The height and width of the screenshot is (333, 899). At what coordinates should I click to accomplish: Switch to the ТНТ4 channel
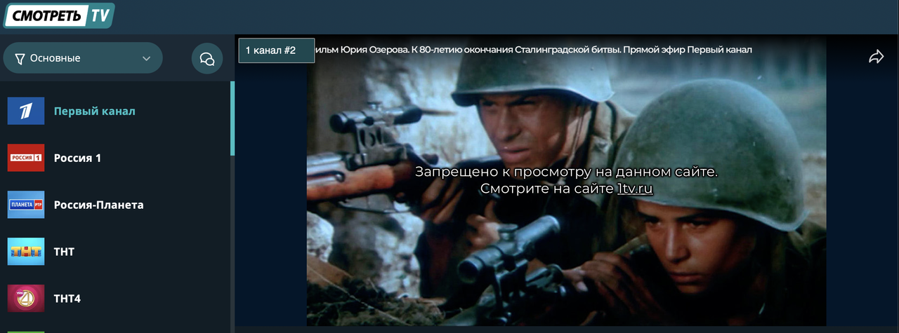[x=67, y=298]
